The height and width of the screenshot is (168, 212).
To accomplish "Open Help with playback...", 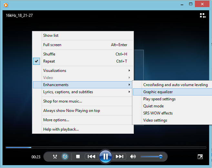I will point(83,129).
